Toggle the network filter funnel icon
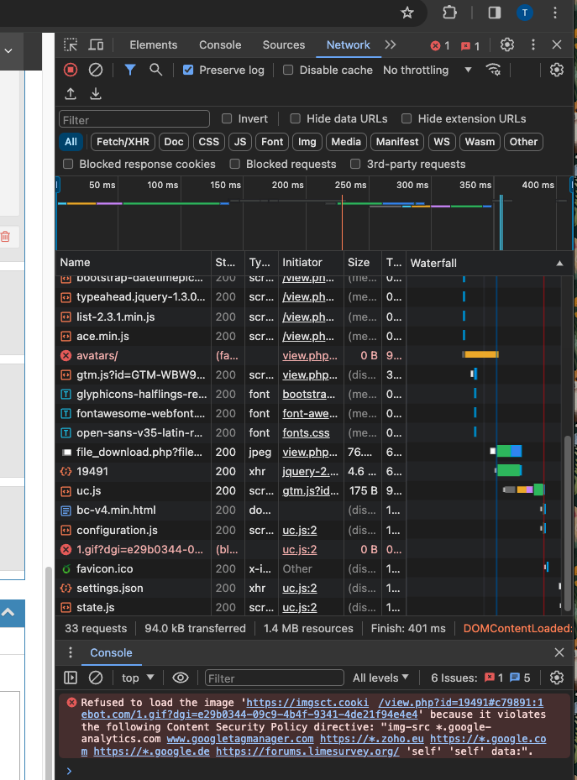The image size is (577, 780). click(130, 70)
